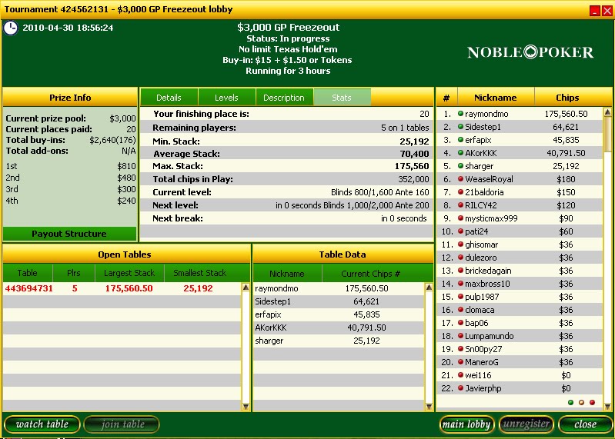Sort open tables by Plrs column
The width and height of the screenshot is (615, 439).
[x=74, y=273]
